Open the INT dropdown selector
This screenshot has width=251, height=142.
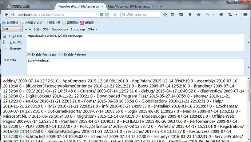point(12,29)
